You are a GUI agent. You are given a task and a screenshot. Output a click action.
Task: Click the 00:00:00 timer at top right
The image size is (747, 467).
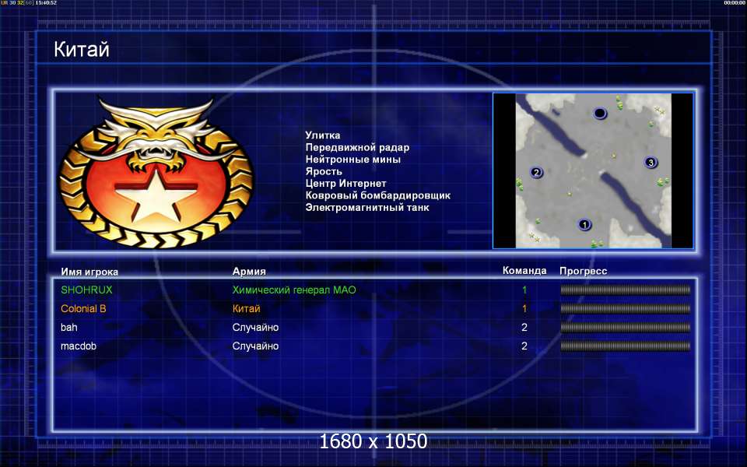734,3
